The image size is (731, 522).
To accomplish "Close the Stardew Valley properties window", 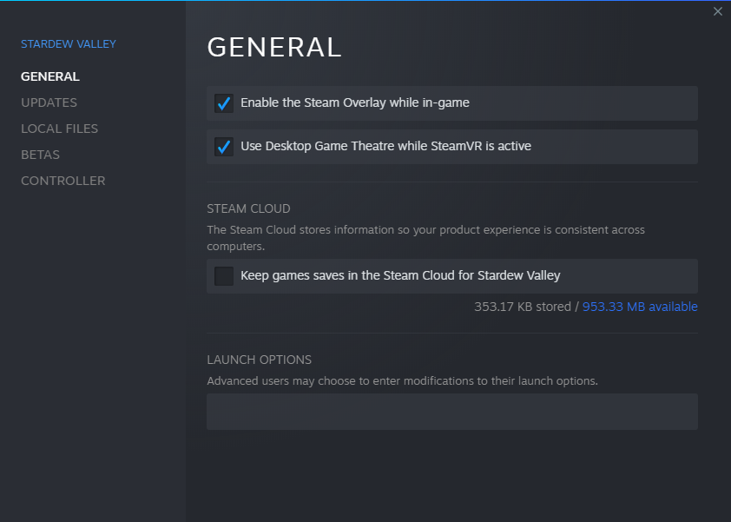I will click(717, 11).
